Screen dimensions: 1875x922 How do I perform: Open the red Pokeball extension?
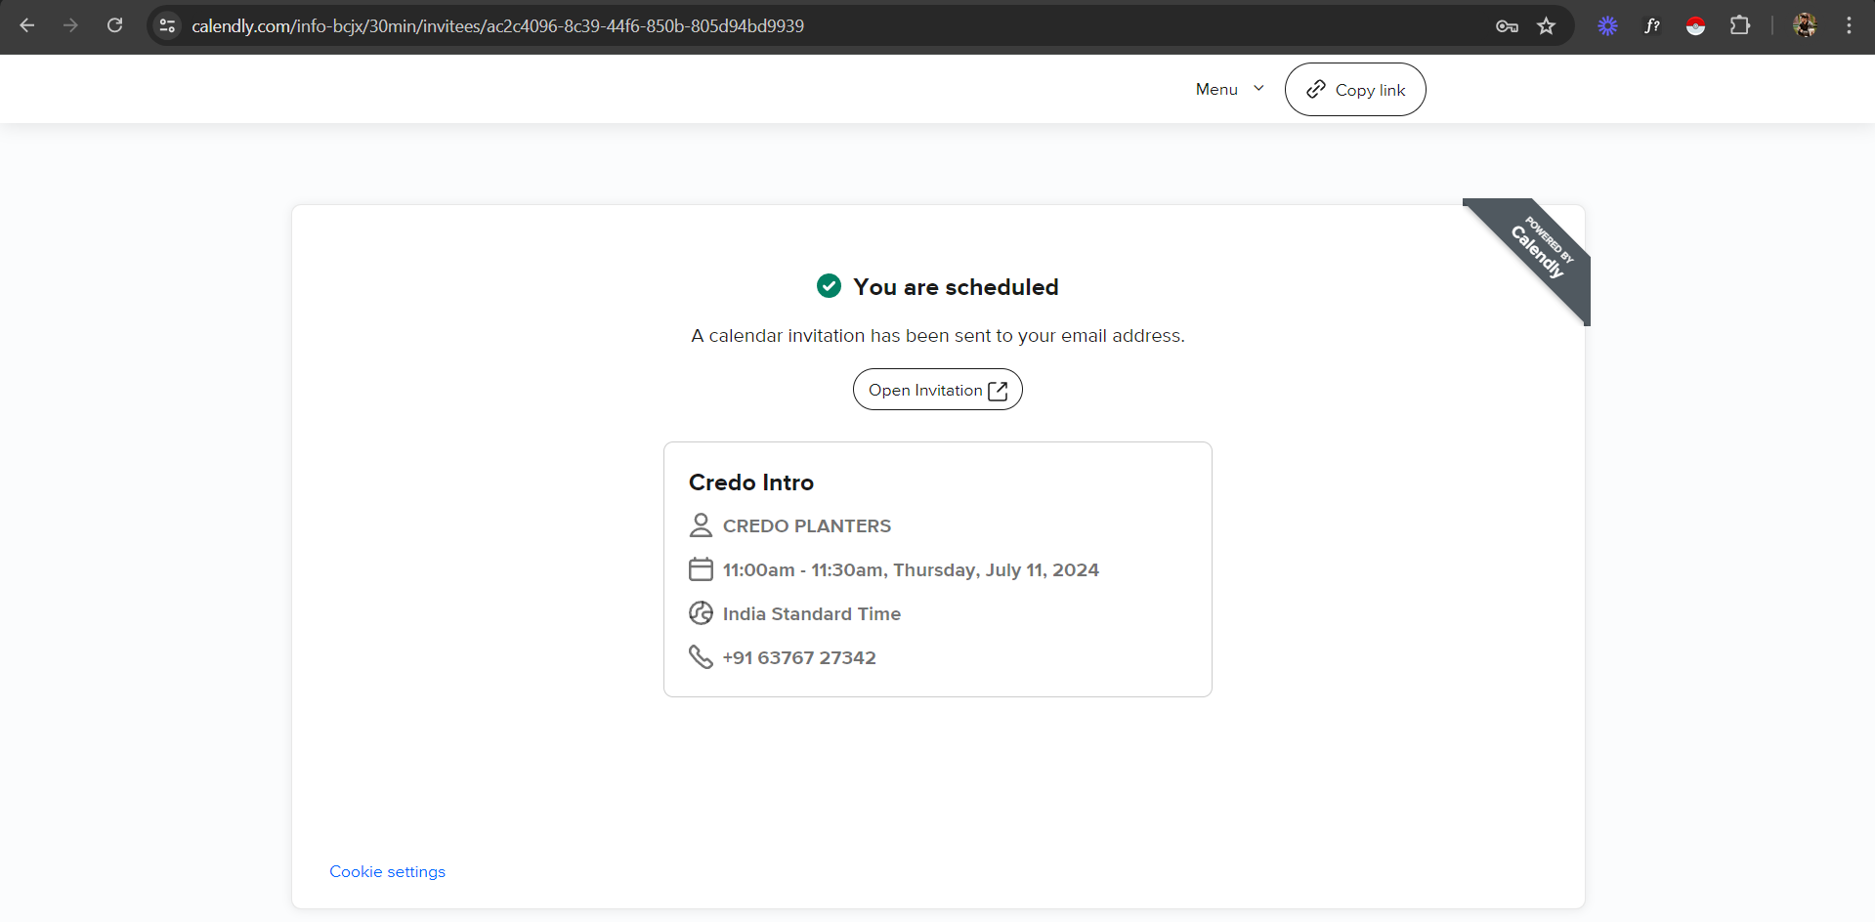[1695, 26]
